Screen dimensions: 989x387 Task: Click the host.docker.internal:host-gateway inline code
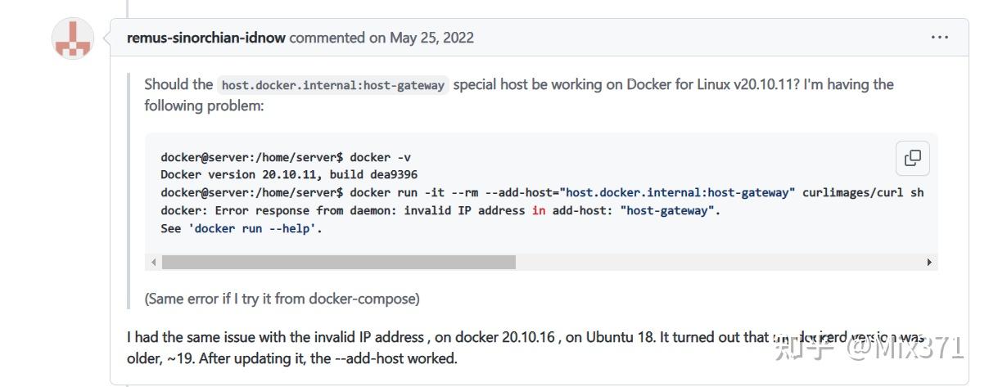pos(333,84)
